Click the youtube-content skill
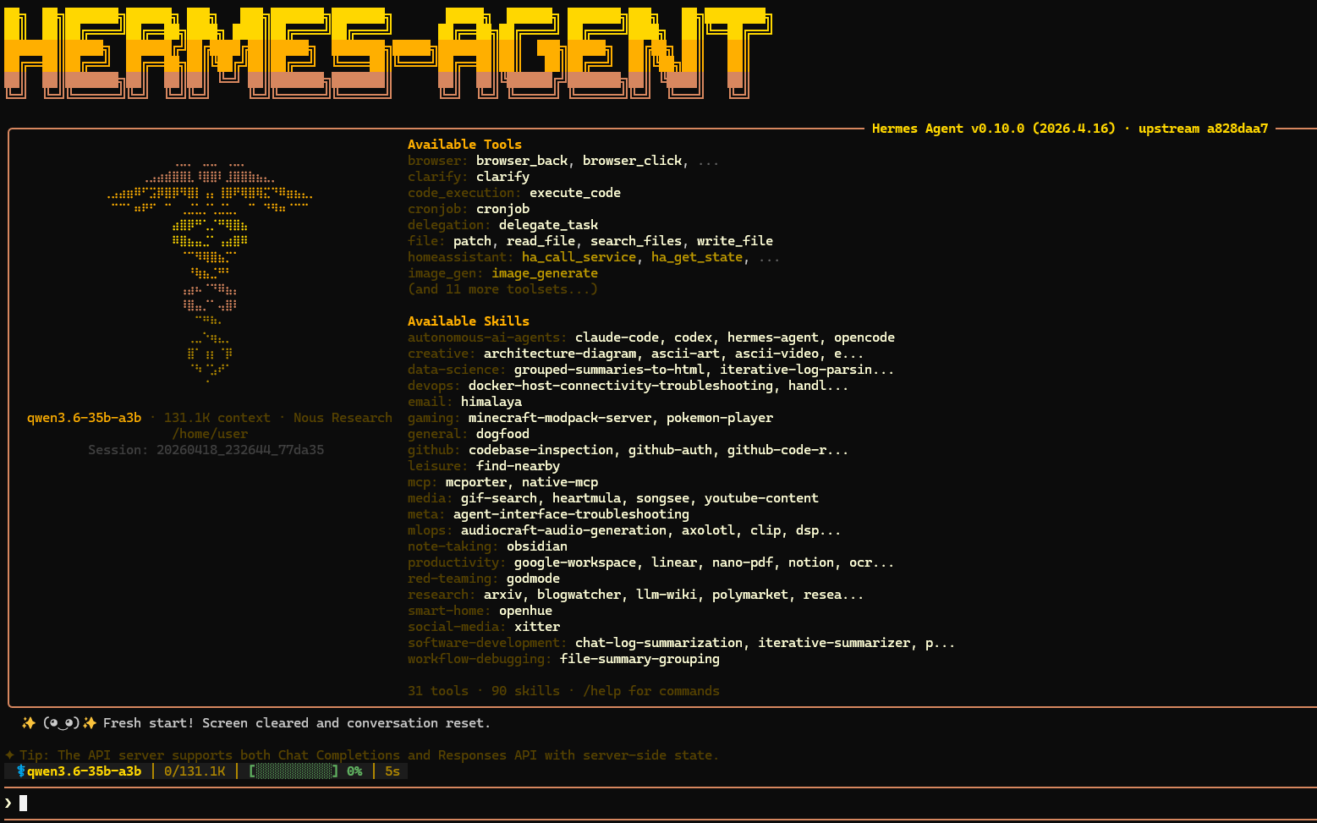The width and height of the screenshot is (1317, 823). click(761, 498)
